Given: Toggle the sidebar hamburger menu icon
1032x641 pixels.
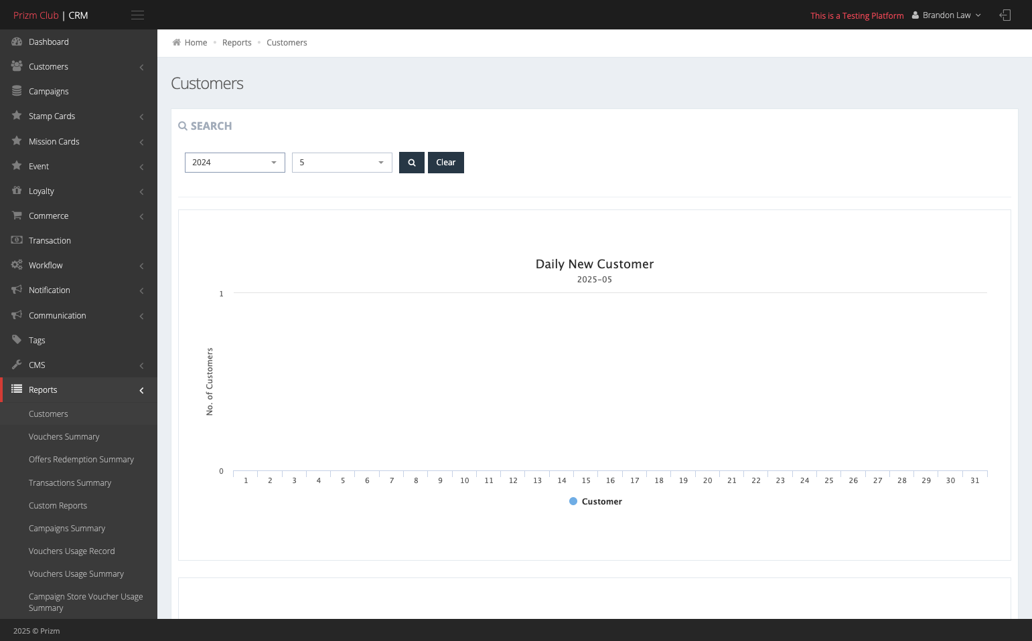Looking at the screenshot, I should tap(137, 15).
